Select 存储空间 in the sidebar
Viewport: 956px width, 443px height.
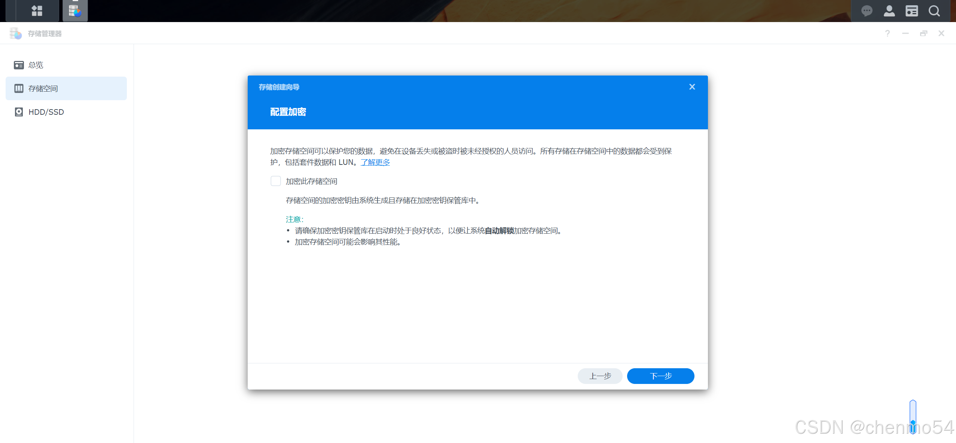click(x=43, y=89)
